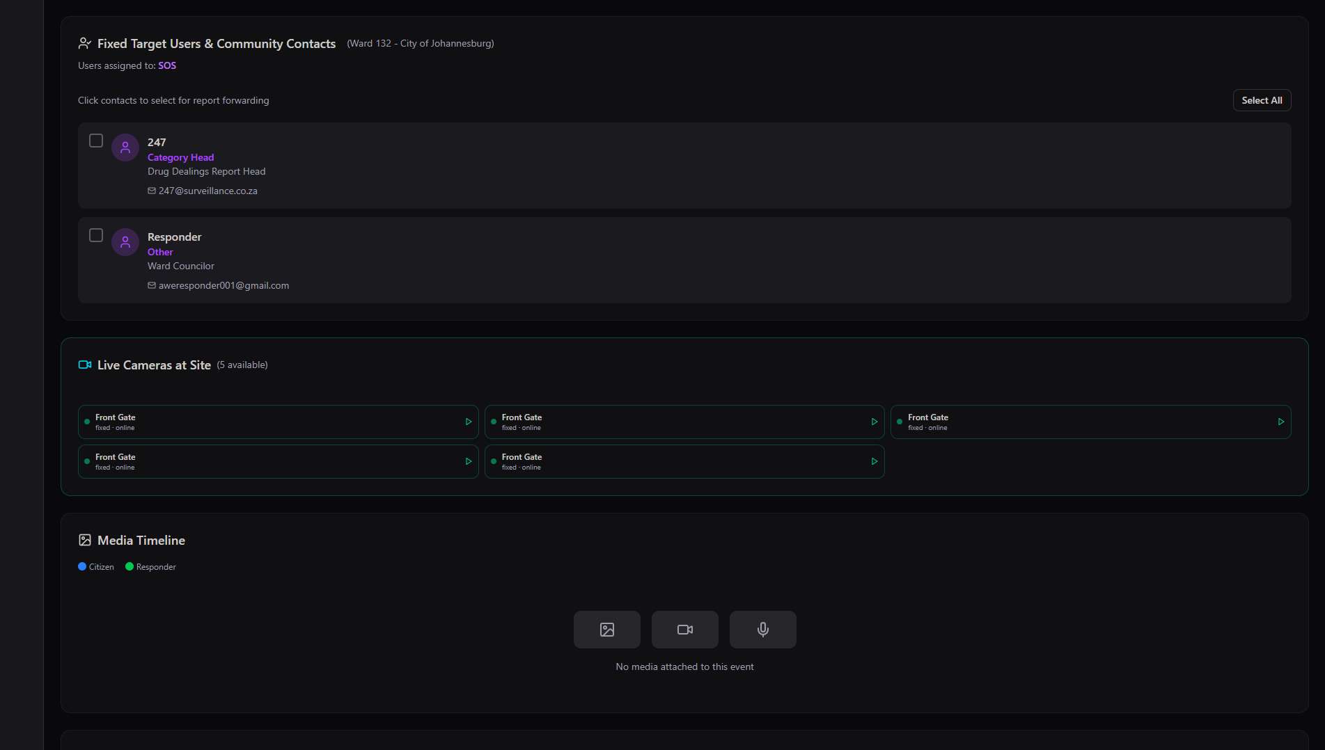Click the Fixed Target Users header icon

85,43
